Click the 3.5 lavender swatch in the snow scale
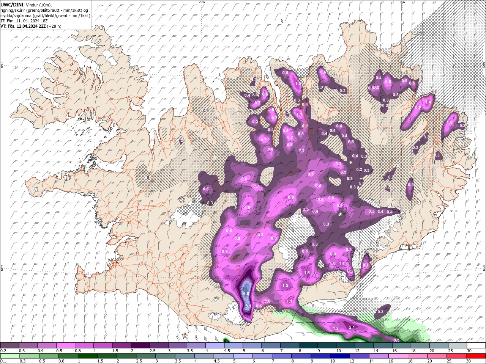Image resolution: width=486 pixels, height=364 pixels. point(196,345)
